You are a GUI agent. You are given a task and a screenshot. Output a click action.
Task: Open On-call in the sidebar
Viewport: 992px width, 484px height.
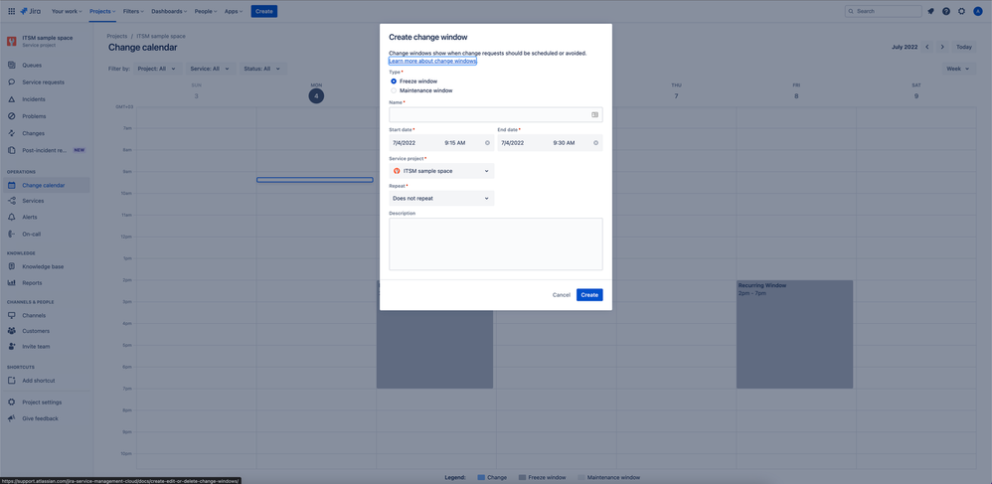47,235
